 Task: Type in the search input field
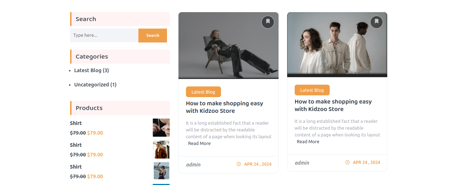click(104, 35)
